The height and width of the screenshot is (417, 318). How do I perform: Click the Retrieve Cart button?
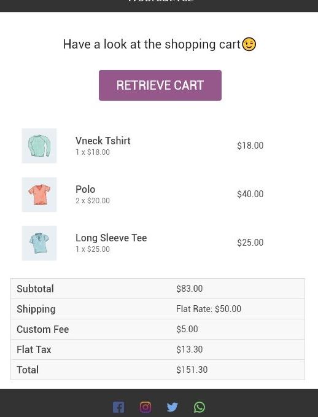[x=160, y=85]
